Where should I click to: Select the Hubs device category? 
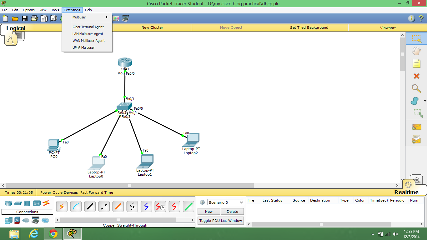[x=27, y=203]
